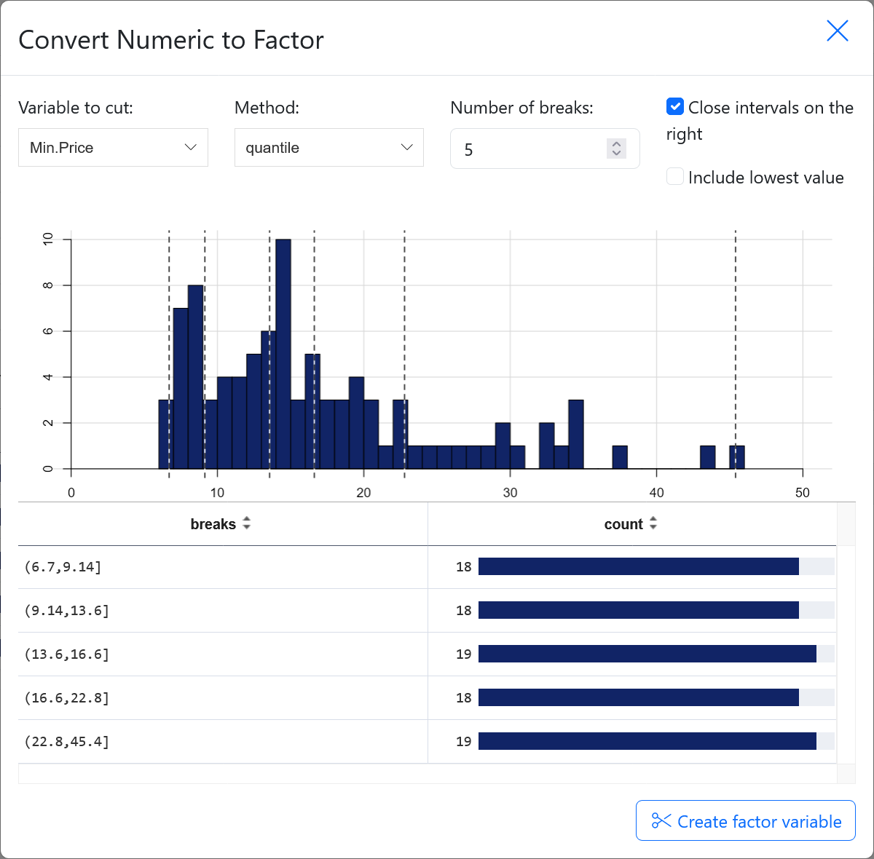Screen dimensions: 874x859
Task: Click the scissors icon on create button
Action: pyautogui.click(x=661, y=821)
